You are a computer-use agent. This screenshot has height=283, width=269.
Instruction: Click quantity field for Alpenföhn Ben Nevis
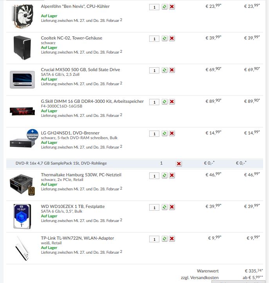(x=154, y=7)
